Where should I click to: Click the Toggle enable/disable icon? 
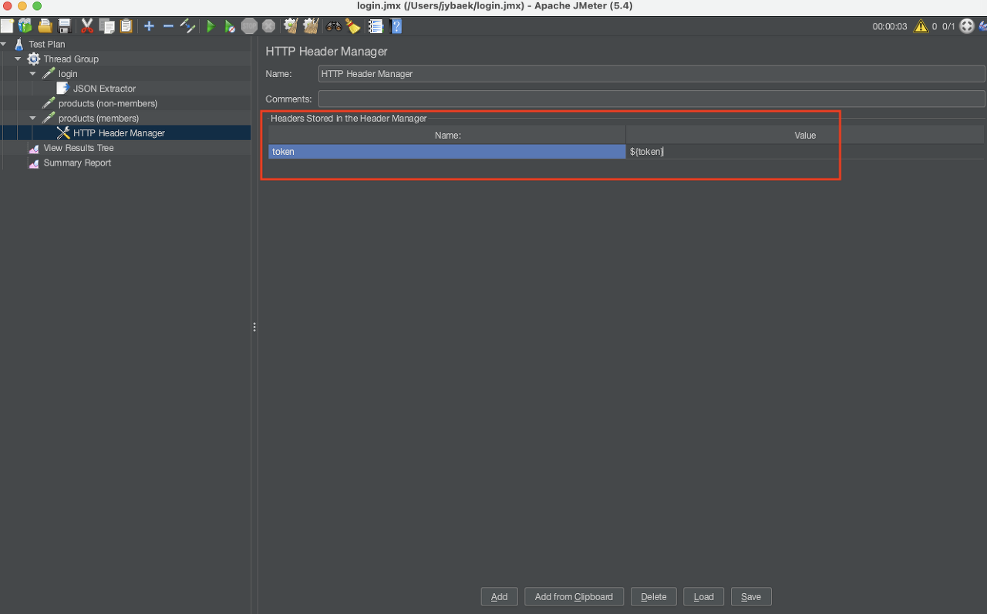click(x=187, y=26)
